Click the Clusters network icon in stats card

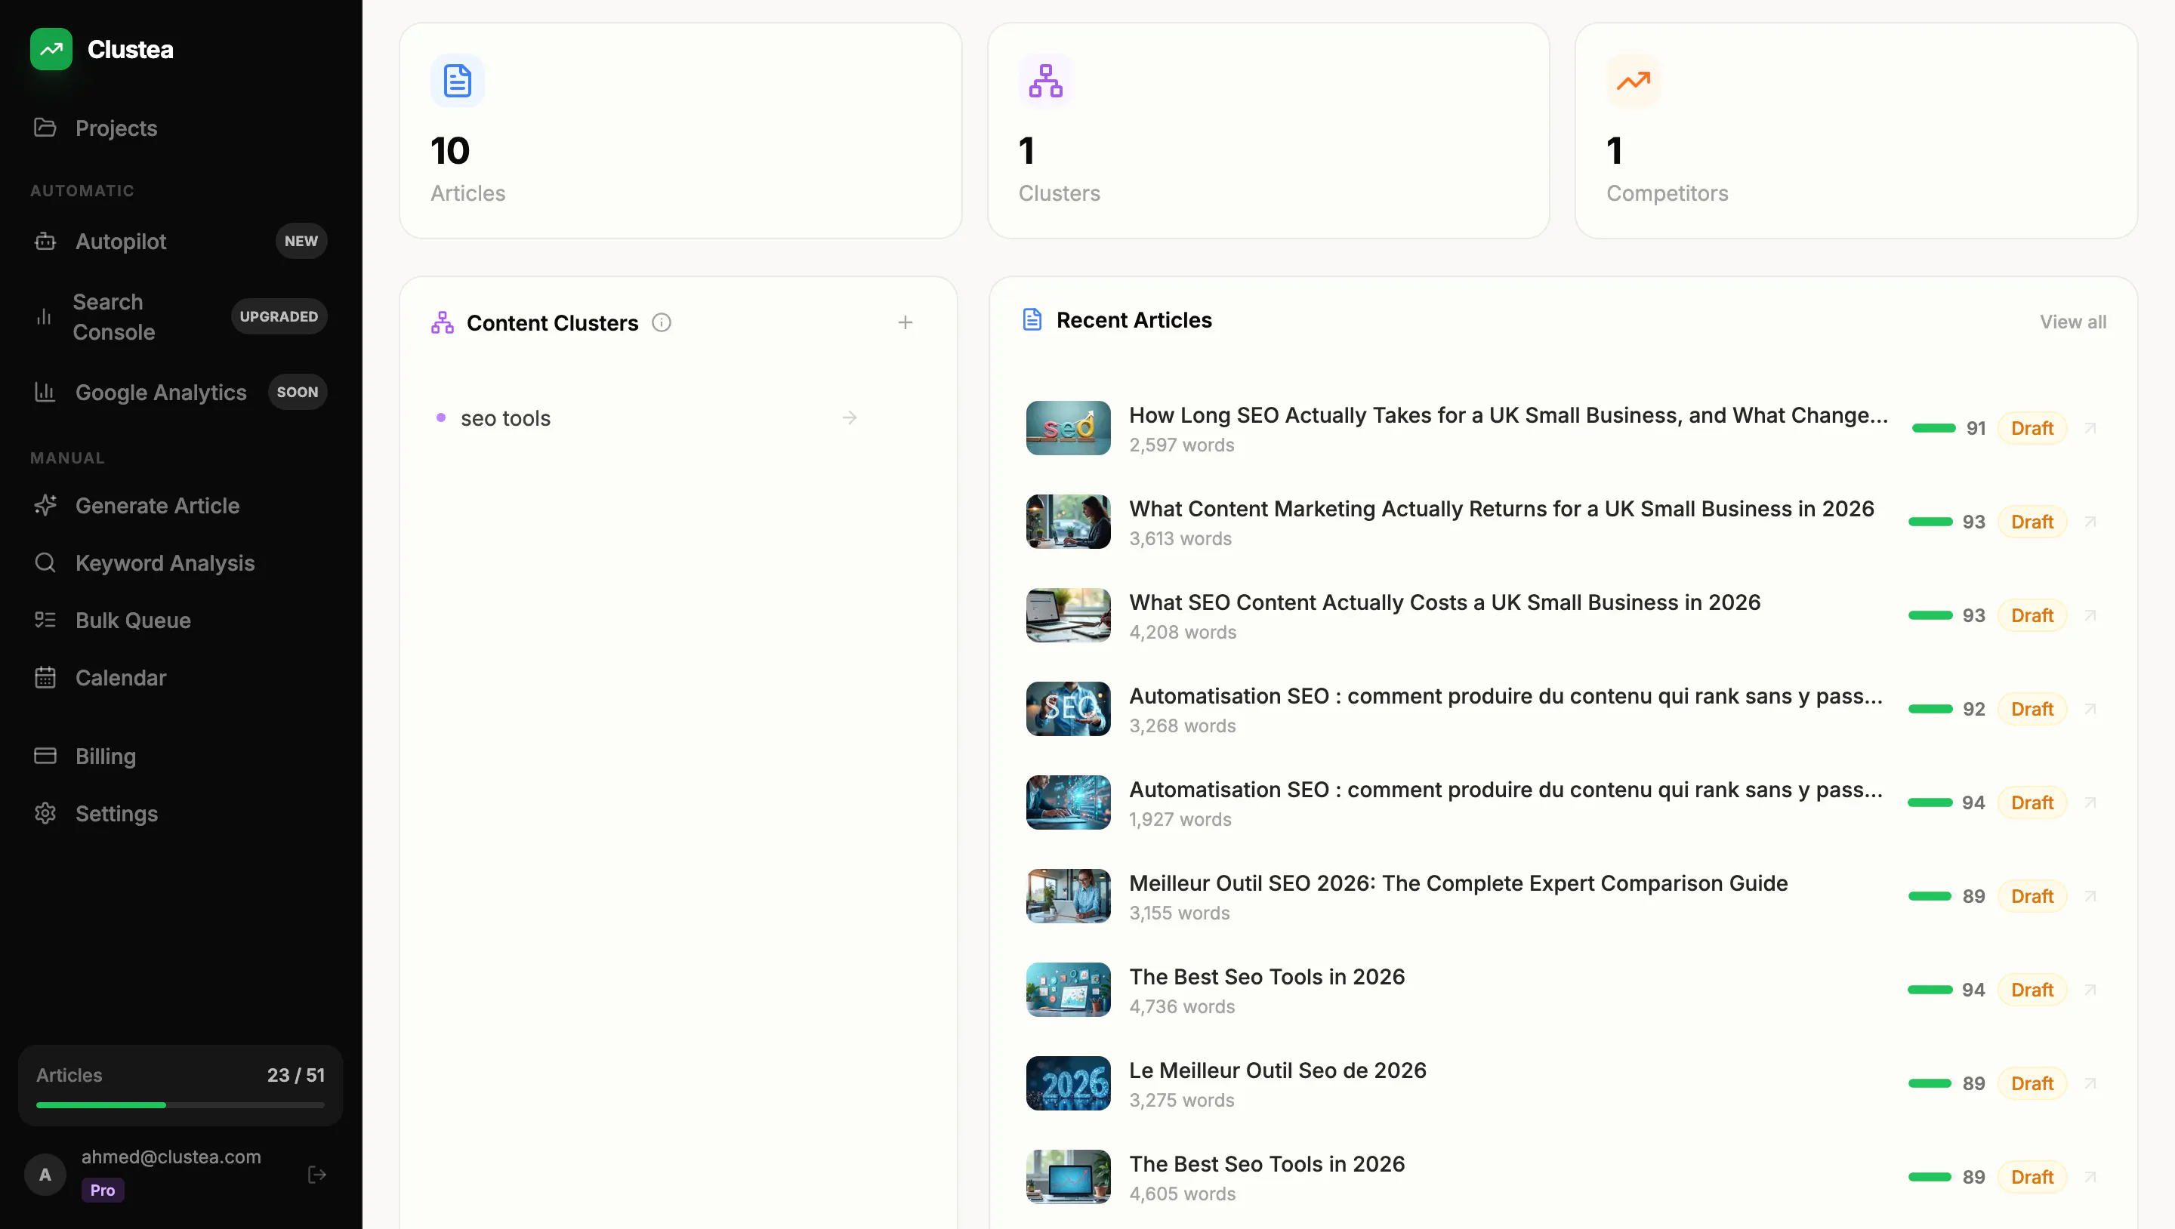point(1045,81)
